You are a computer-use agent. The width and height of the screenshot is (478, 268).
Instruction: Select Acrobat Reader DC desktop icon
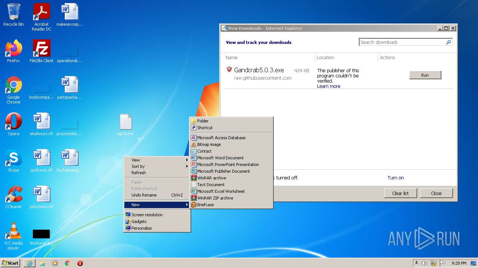pos(41,17)
